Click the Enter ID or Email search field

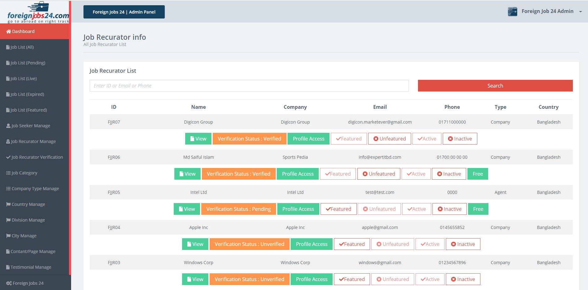(x=249, y=86)
